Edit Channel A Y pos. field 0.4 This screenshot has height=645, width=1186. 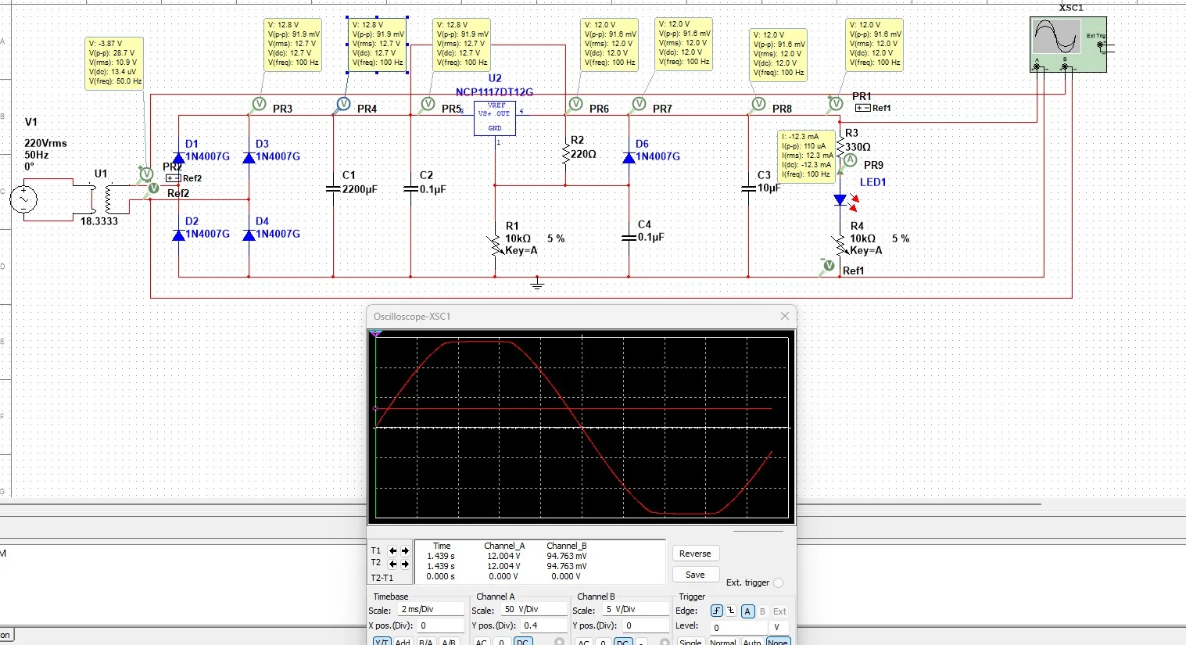click(x=544, y=625)
